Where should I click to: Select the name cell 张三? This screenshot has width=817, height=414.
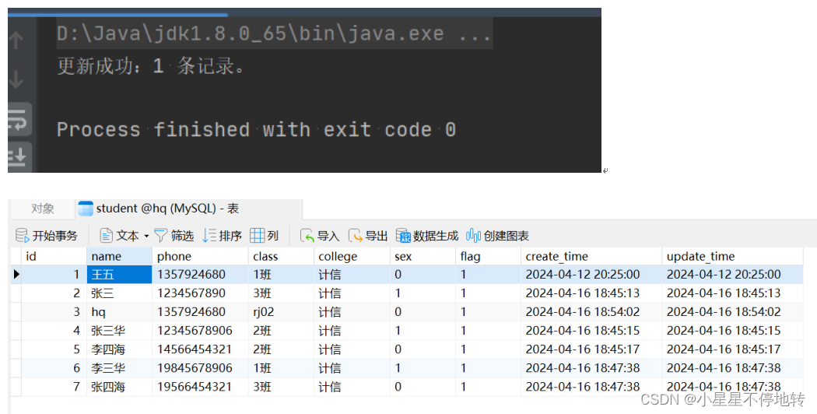pos(119,293)
